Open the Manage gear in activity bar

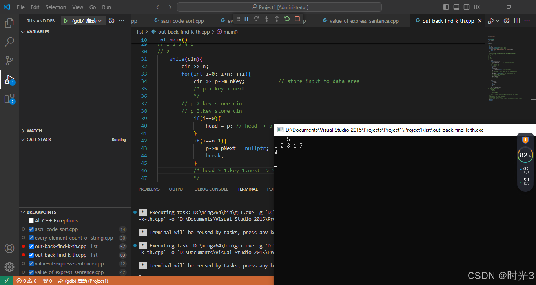[9, 267]
